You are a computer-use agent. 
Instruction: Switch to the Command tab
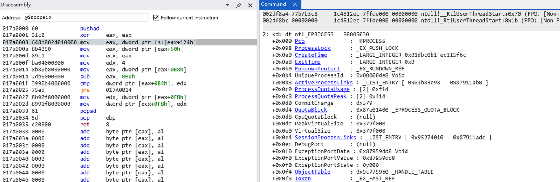[273, 4]
